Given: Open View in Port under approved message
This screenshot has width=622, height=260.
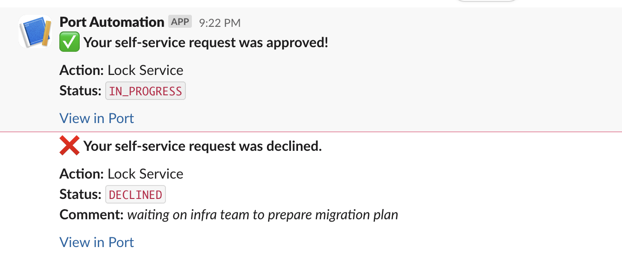Looking at the screenshot, I should (96, 118).
